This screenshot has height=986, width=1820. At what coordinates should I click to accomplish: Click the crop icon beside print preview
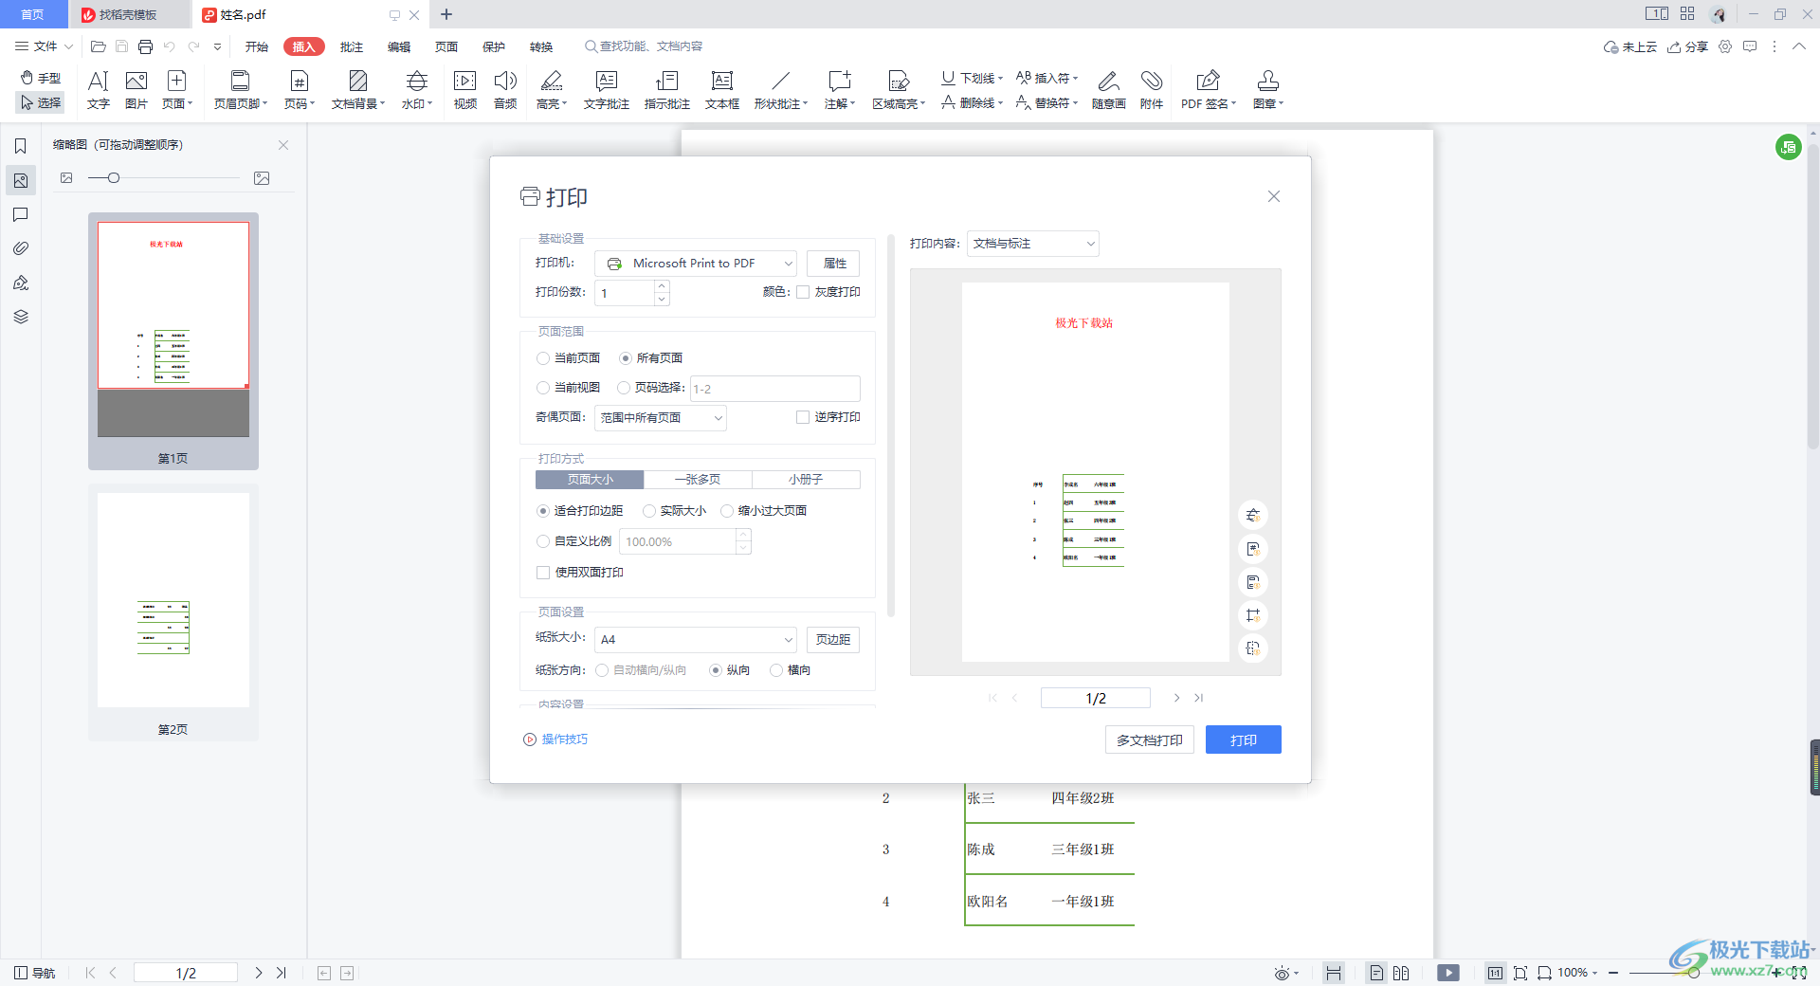[1253, 615]
